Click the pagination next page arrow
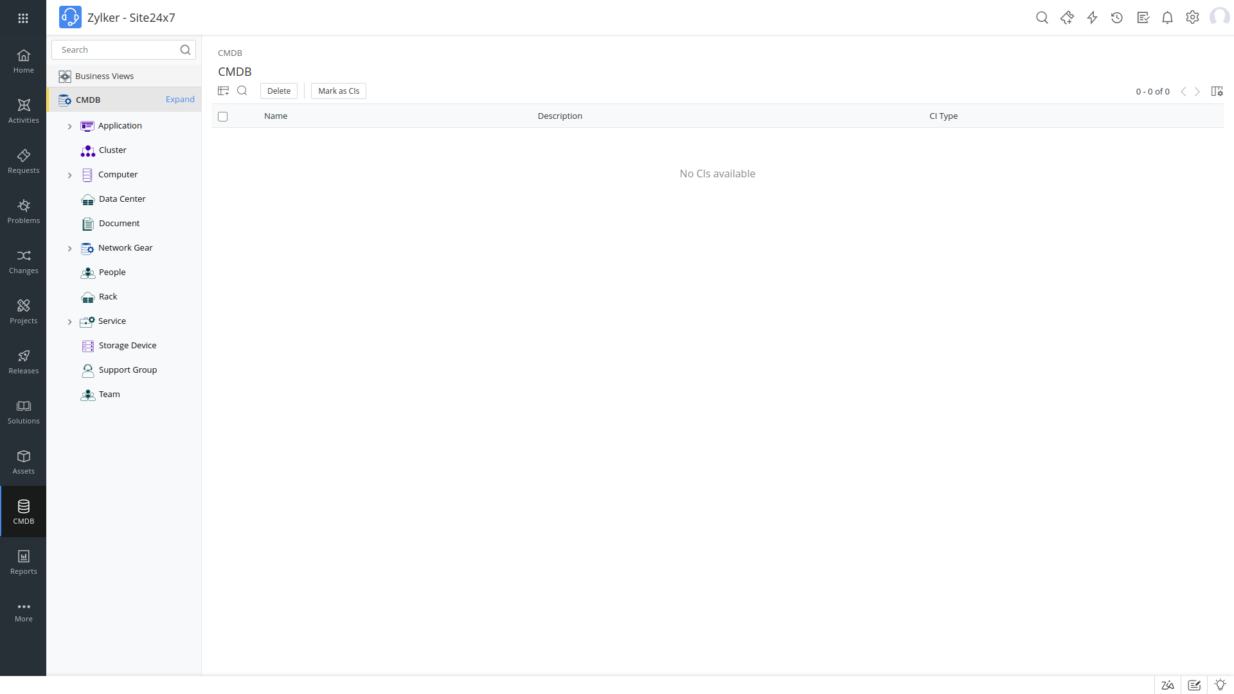This screenshot has height=694, width=1234. [x=1197, y=91]
